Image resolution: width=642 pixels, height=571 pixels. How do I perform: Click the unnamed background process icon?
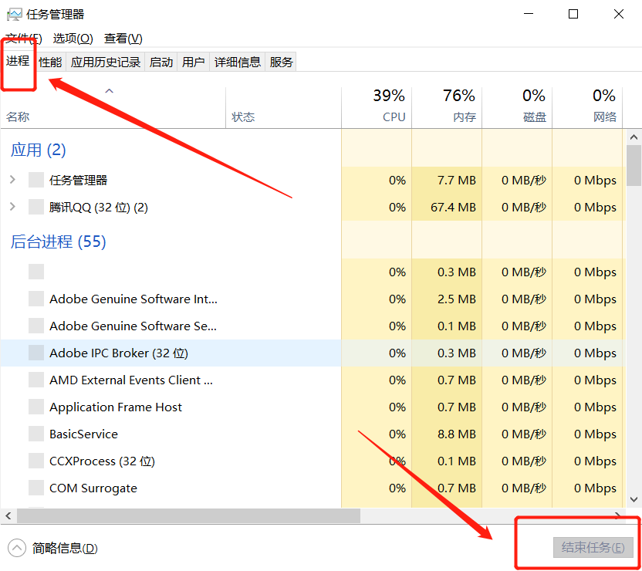(x=36, y=272)
